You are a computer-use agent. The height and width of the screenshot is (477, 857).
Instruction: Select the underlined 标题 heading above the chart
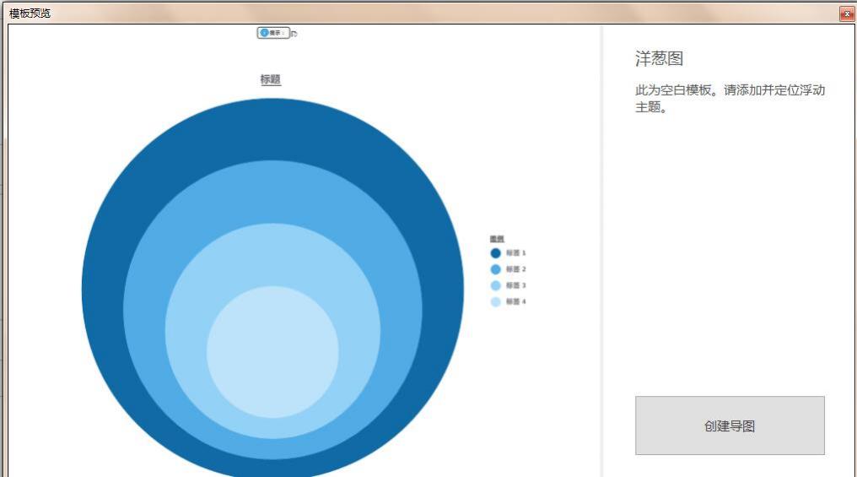point(271,79)
